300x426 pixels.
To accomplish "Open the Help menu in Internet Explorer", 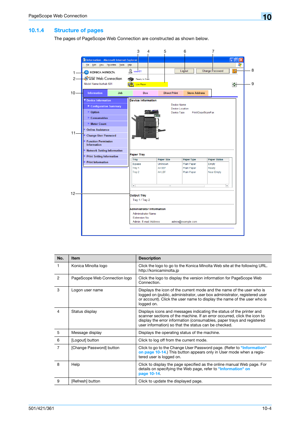I will (x=130, y=65).
